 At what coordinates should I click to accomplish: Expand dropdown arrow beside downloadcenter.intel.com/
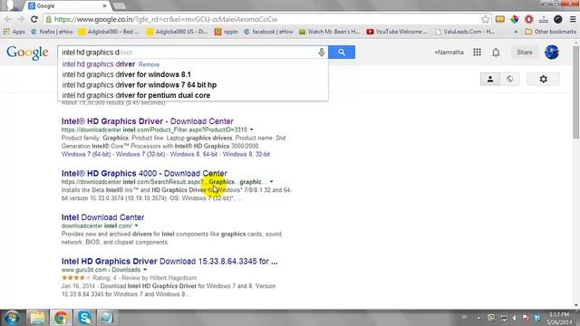[x=137, y=225]
